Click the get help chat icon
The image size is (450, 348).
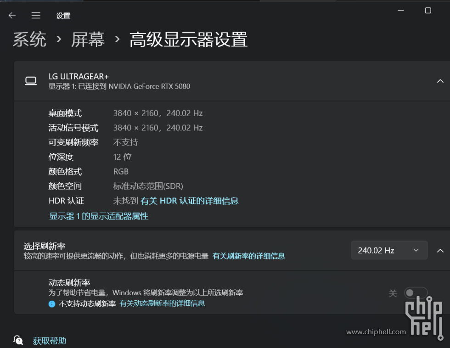[18, 340]
